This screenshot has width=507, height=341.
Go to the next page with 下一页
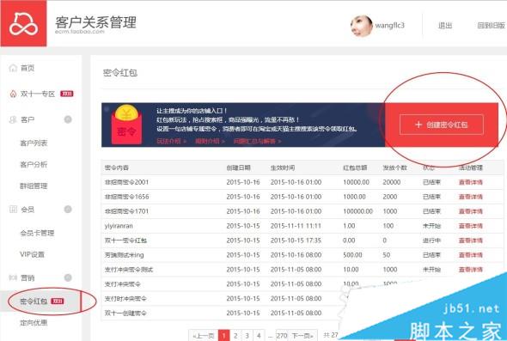302,336
